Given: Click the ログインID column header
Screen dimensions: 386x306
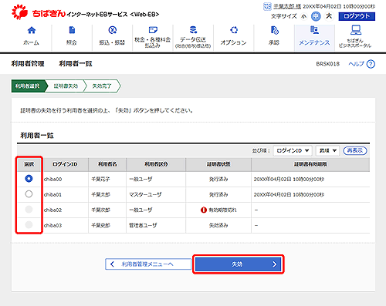Looking at the screenshot, I should (x=65, y=164).
